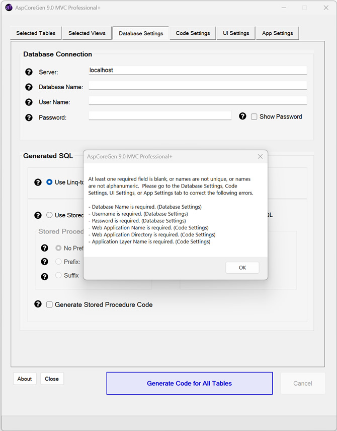Click 'Username is required' error line

138,214
